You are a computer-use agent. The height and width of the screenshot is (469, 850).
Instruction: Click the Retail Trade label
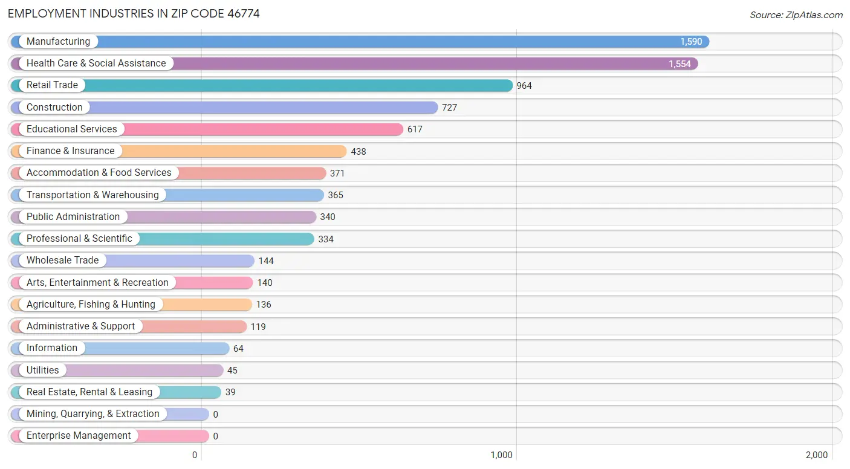[x=52, y=85]
